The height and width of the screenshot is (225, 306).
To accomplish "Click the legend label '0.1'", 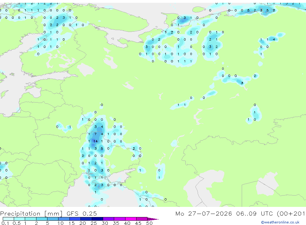I will click(5, 223).
